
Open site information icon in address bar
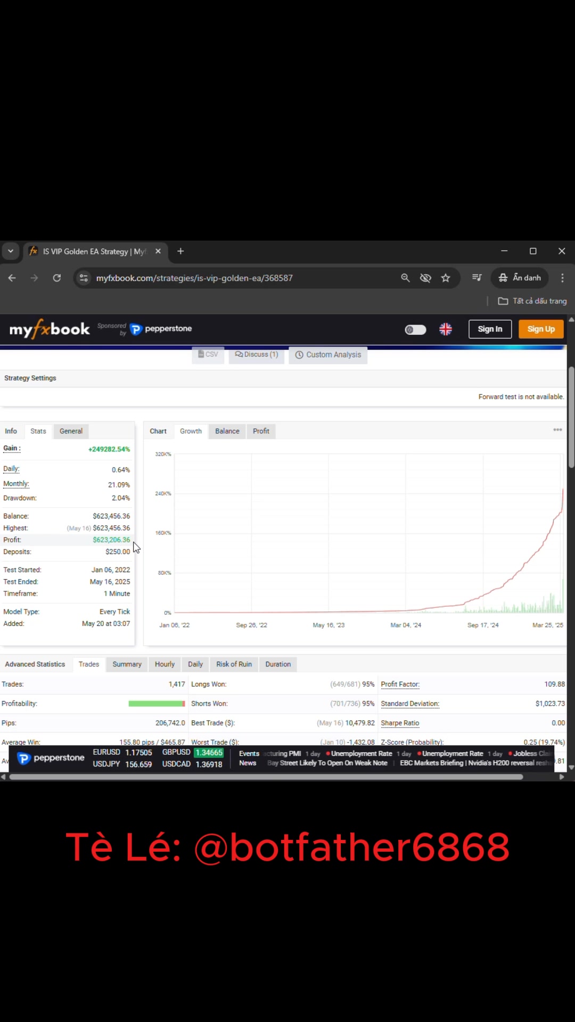tap(84, 278)
